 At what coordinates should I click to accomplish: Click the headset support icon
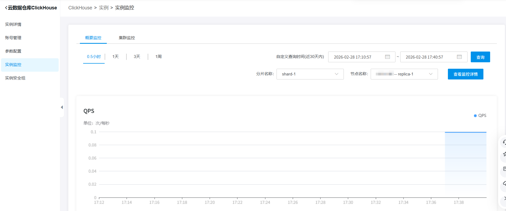[x=504, y=142]
